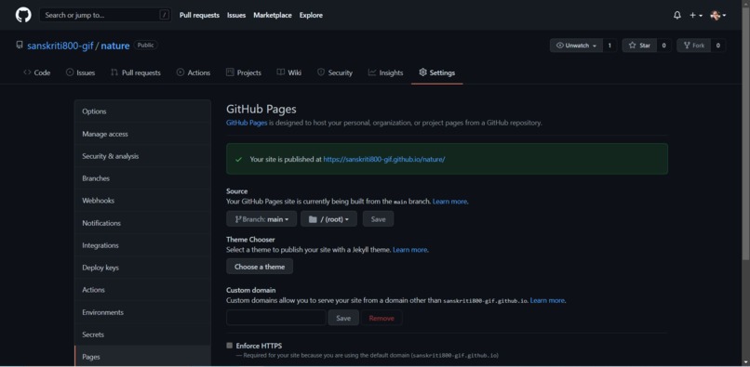Open the GitHub Pages documentation link
This screenshot has width=750, height=367.
click(x=247, y=123)
